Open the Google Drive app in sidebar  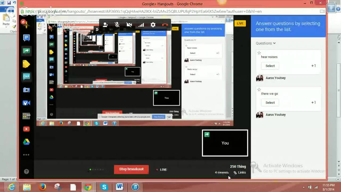[x=26, y=142]
